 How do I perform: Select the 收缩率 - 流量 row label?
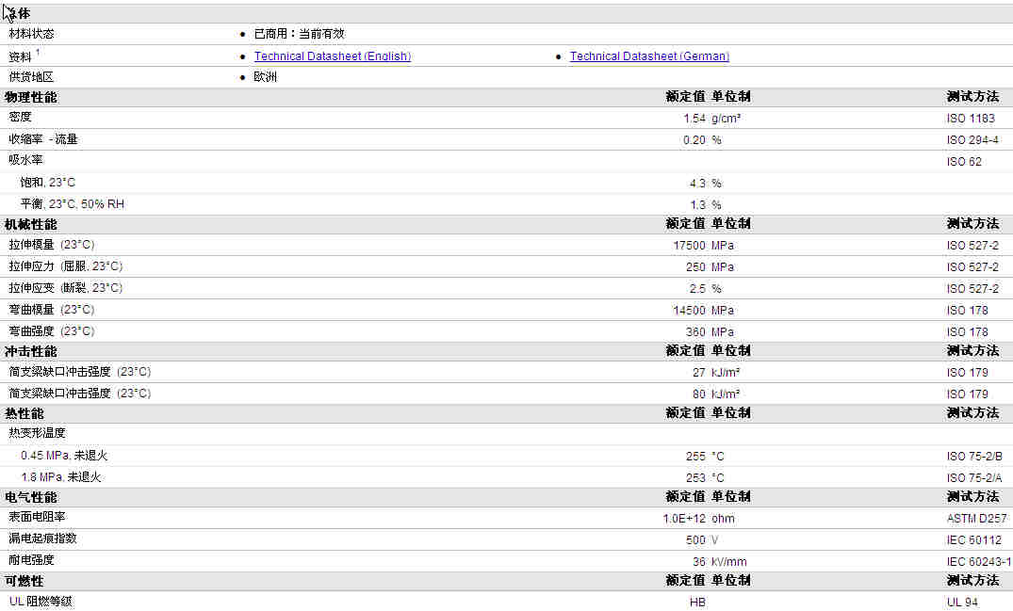coord(43,139)
